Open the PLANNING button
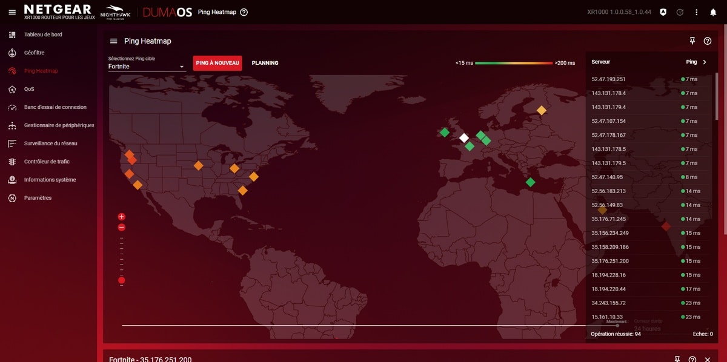The width and height of the screenshot is (727, 362). [265, 63]
